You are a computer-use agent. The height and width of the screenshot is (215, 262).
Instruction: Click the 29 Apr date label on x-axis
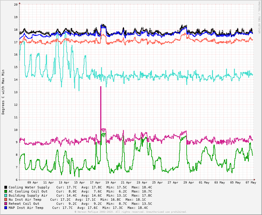[x=189, y=183]
